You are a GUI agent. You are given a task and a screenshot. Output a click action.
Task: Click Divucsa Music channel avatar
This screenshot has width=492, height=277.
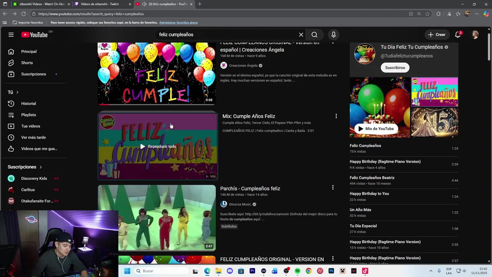[224, 204]
